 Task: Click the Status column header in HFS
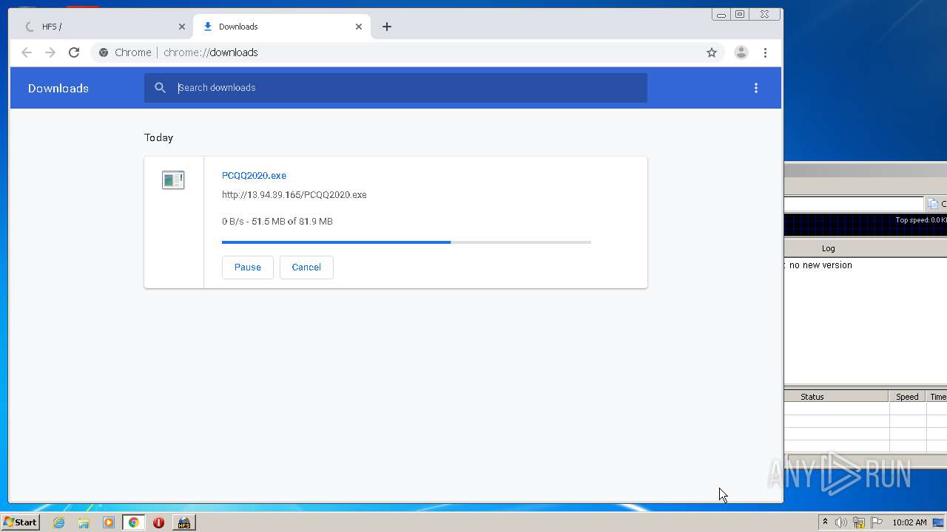click(837, 397)
